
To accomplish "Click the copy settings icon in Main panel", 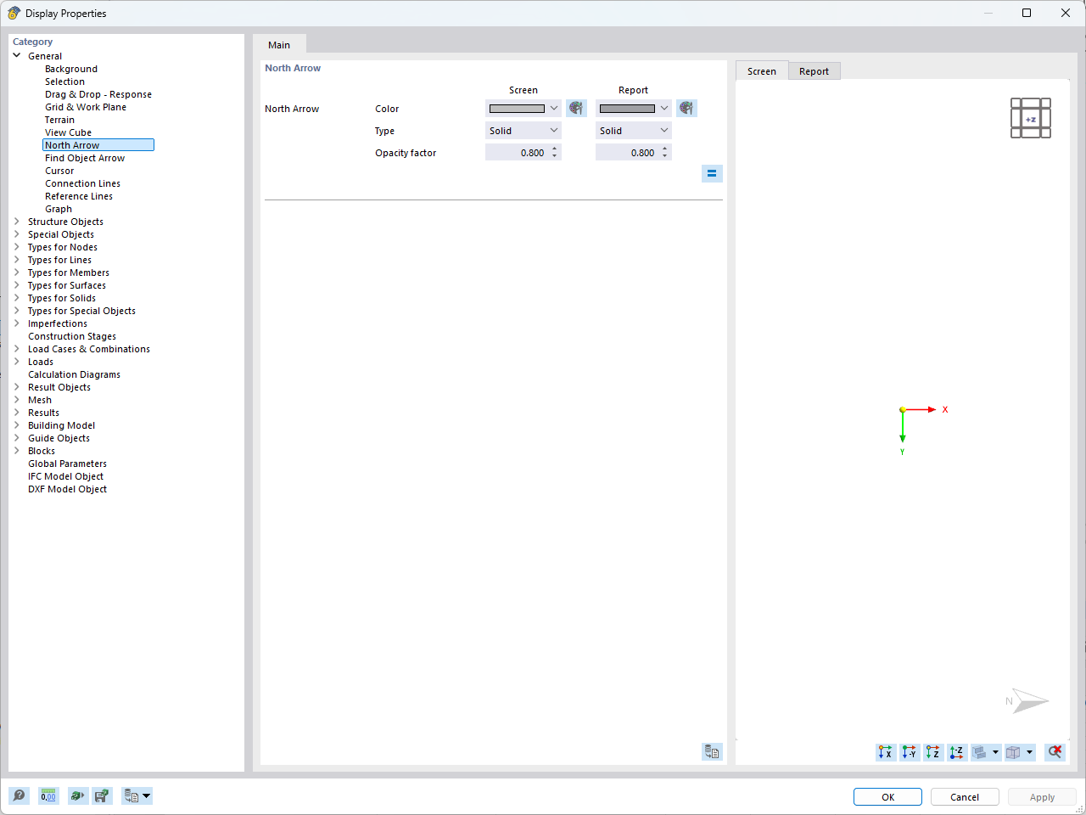I will click(712, 751).
